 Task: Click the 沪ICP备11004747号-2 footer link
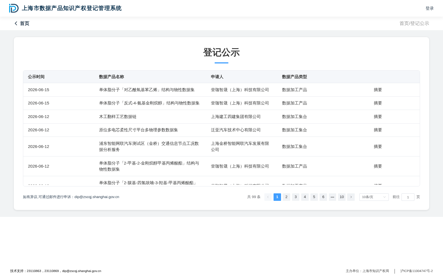[x=416, y=271]
